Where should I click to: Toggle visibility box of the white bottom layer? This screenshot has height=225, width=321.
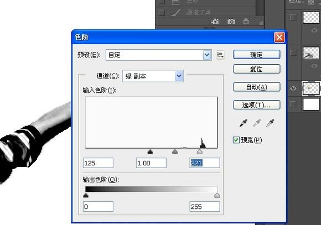coord(293,104)
